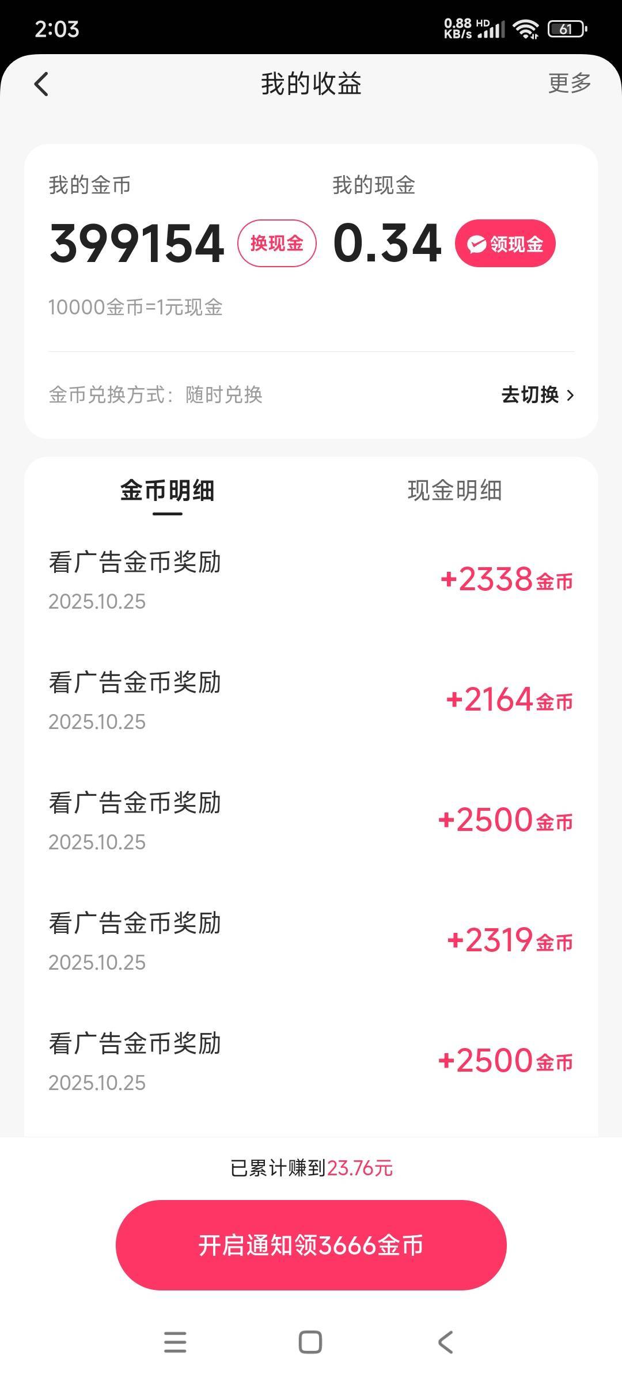Screen dimensions: 622x1382
Task: Tap the 0.34 cash balance amount
Action: 387,244
